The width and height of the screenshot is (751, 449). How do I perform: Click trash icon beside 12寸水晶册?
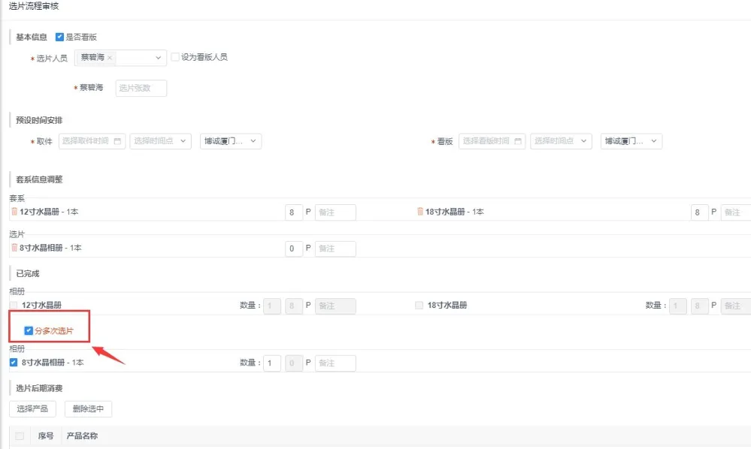pos(14,212)
